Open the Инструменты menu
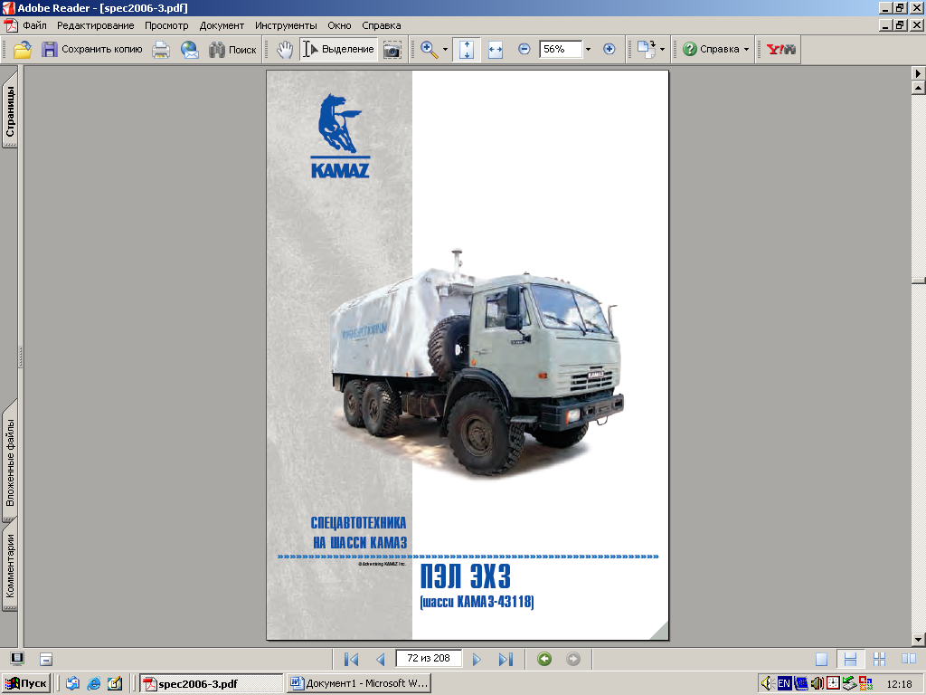This screenshot has width=926, height=695. pyautogui.click(x=286, y=25)
